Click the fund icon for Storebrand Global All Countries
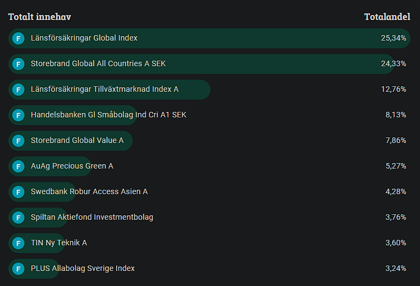The image size is (420, 286). pos(18,64)
